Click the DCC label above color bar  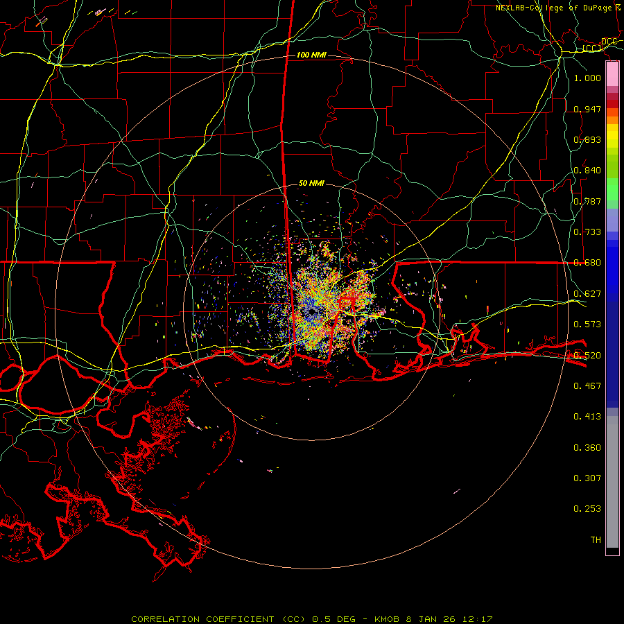[609, 42]
